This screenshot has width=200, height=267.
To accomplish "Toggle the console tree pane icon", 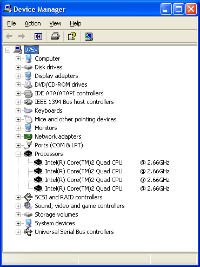I will [38, 36].
